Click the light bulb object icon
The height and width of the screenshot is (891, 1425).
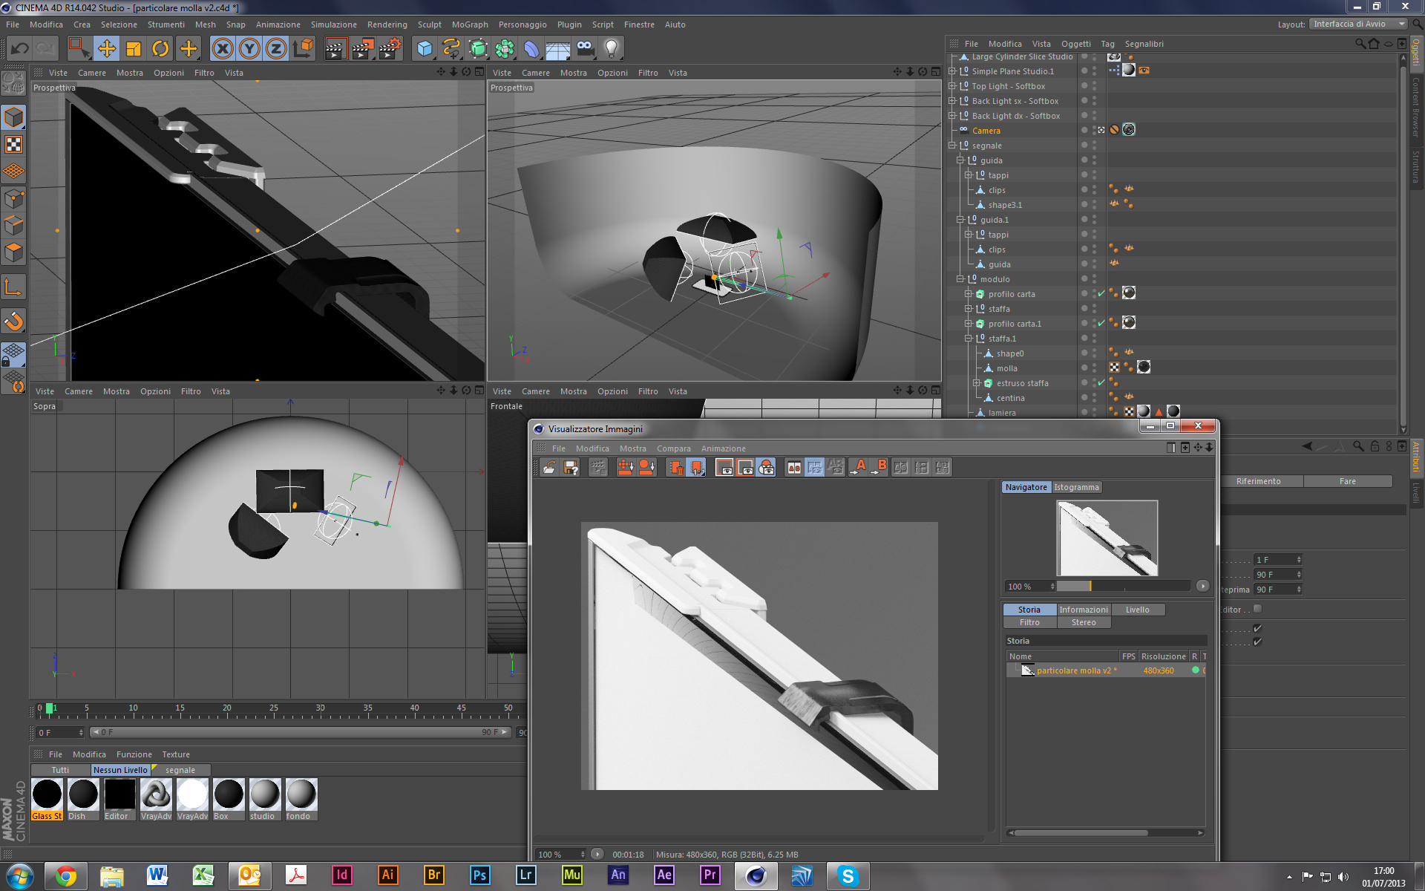coord(611,49)
